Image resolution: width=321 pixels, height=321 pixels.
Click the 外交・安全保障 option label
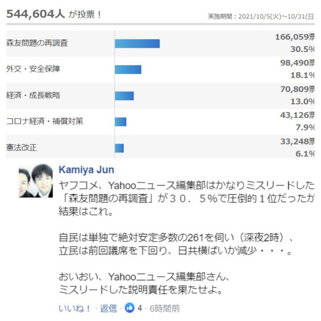pos(33,69)
